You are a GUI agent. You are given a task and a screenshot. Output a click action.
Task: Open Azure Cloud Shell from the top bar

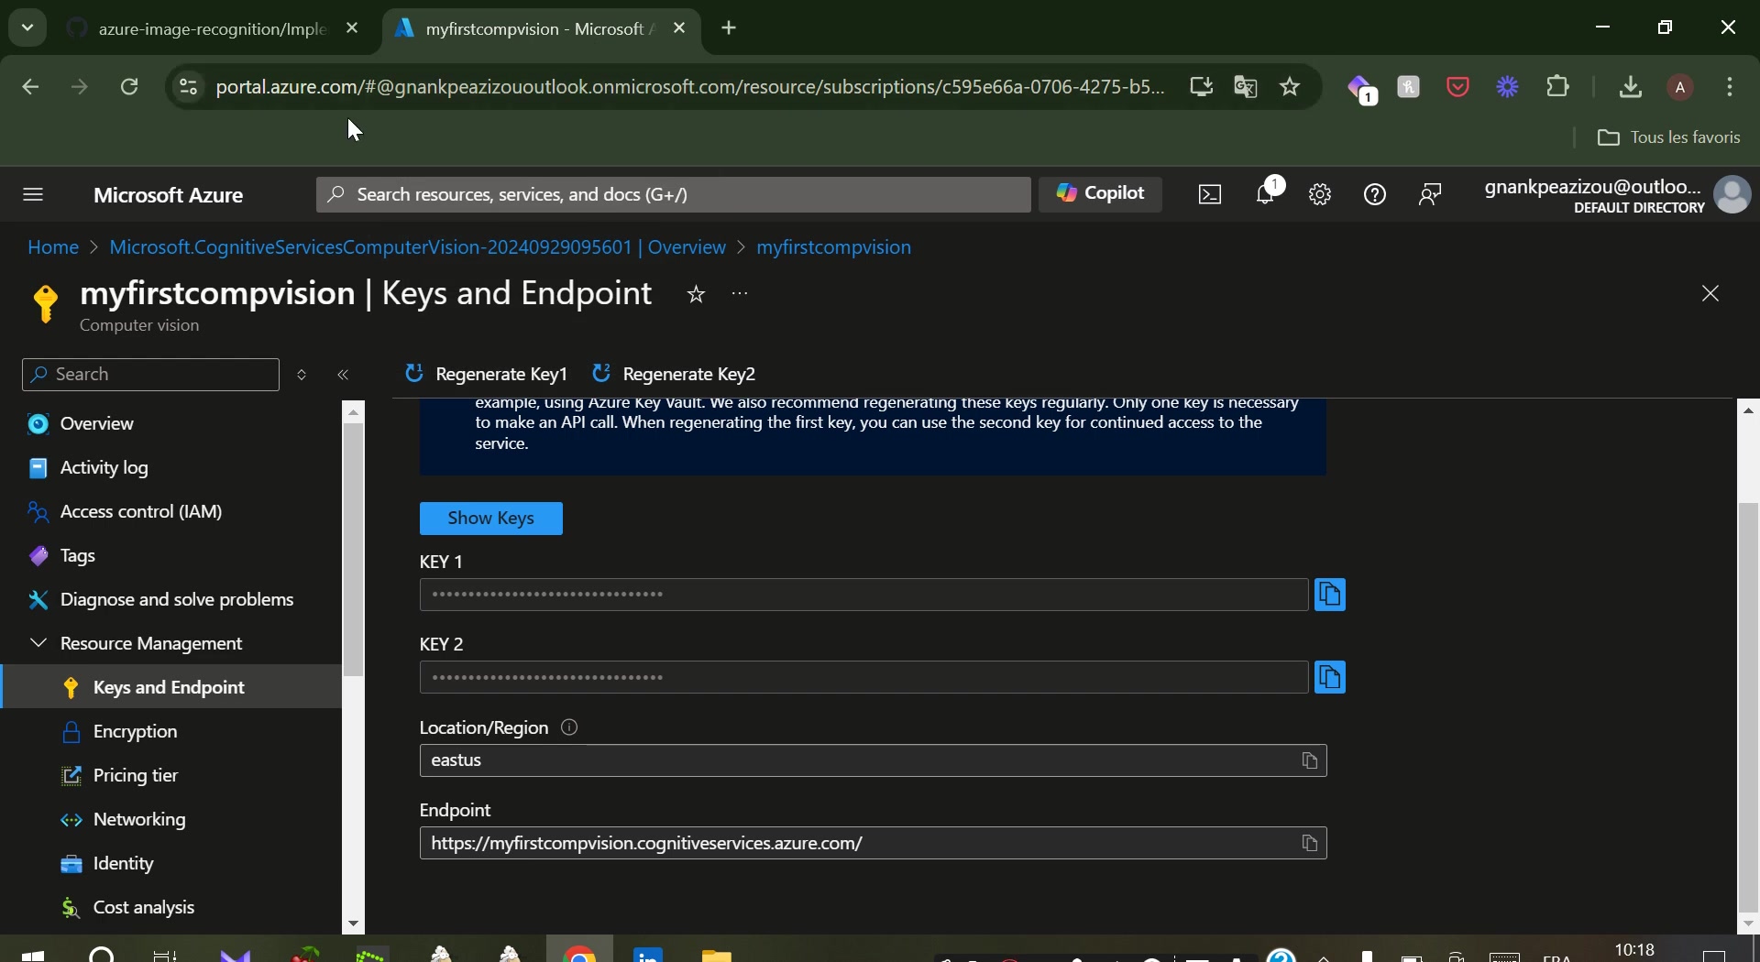(x=1209, y=194)
